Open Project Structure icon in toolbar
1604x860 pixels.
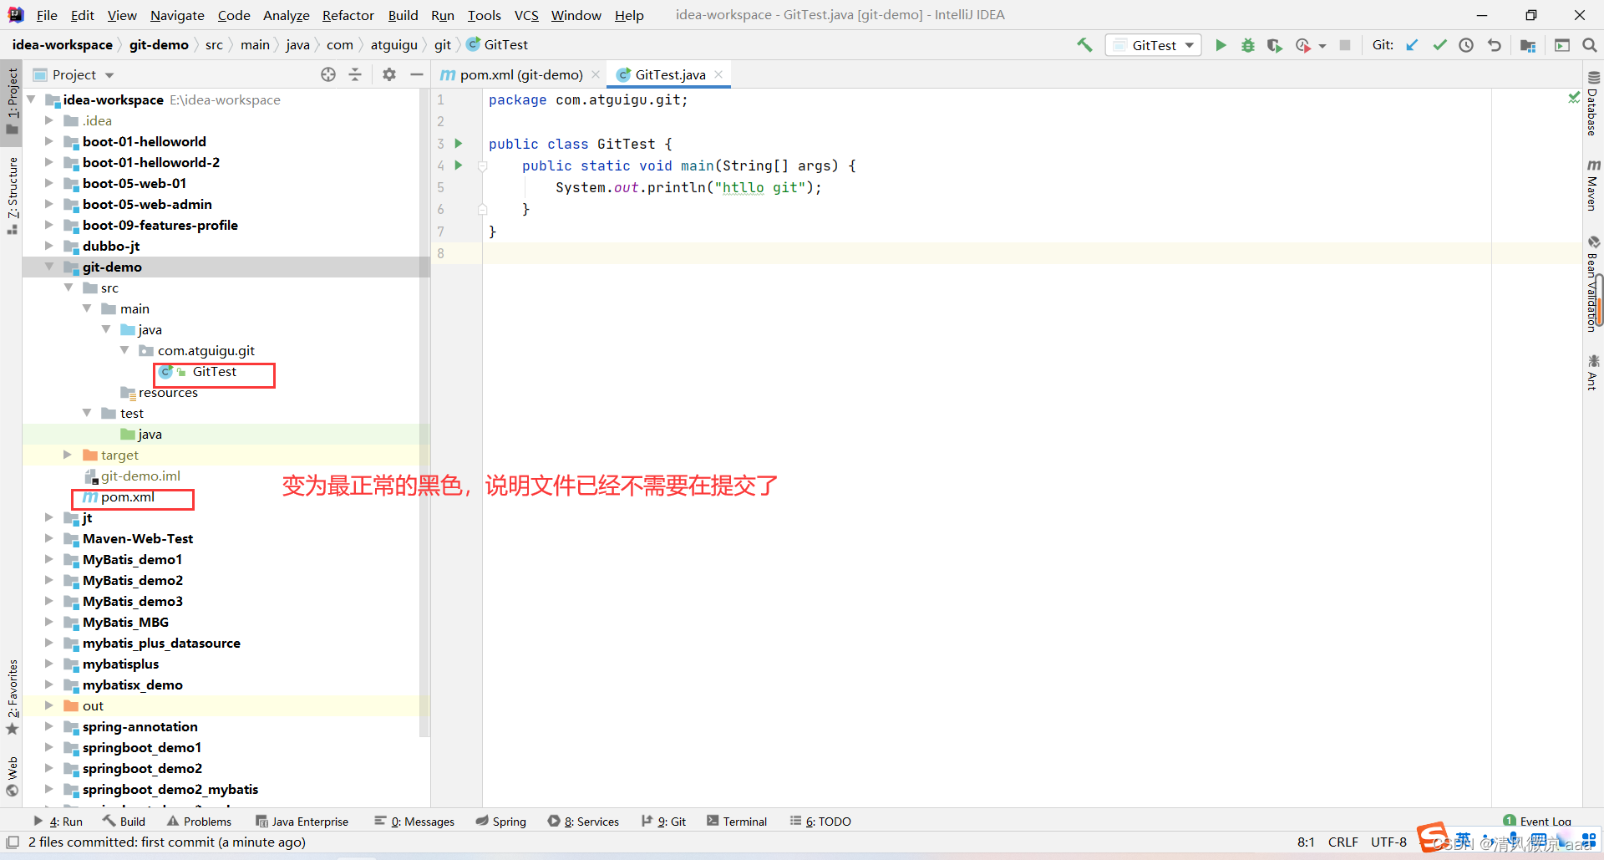tap(1528, 45)
